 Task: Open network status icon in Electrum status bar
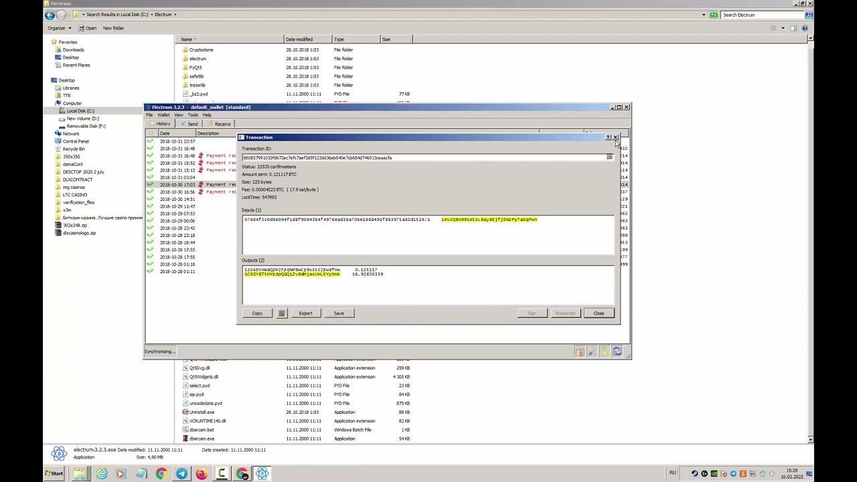coord(617,351)
